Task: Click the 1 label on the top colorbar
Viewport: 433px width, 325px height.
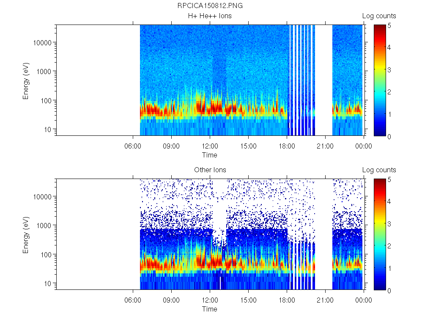Action: click(x=389, y=114)
